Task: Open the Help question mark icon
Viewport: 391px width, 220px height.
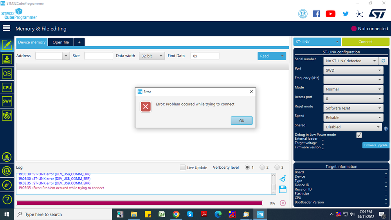Action: (7, 200)
